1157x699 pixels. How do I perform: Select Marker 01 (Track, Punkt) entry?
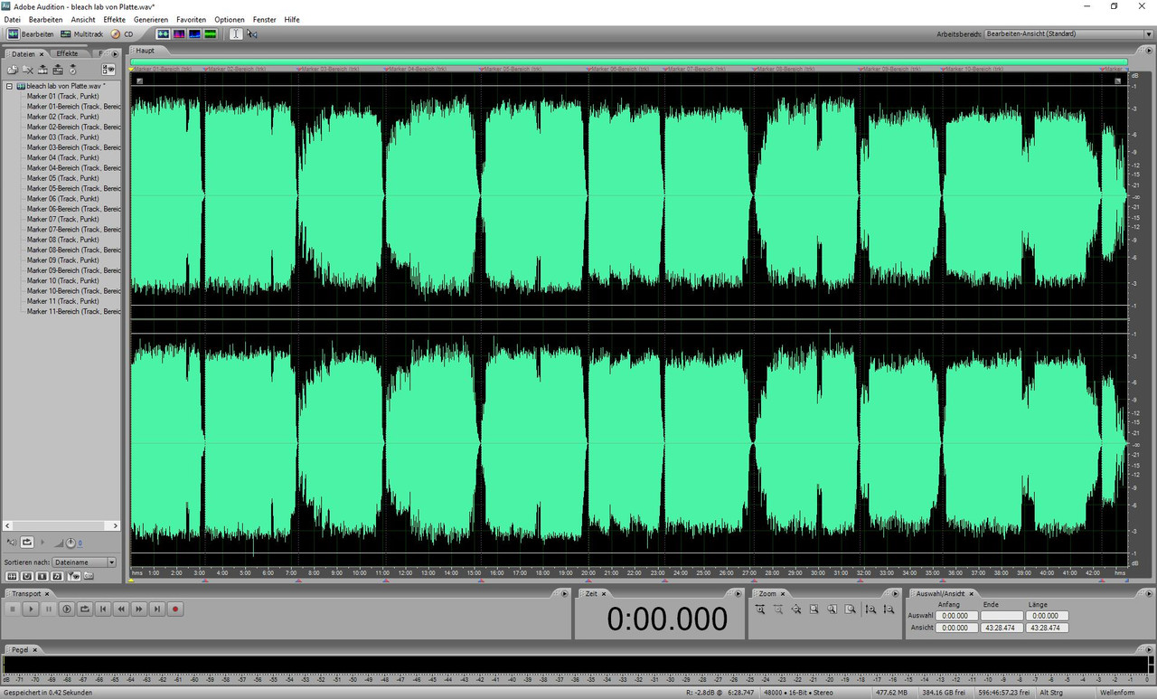(x=62, y=96)
